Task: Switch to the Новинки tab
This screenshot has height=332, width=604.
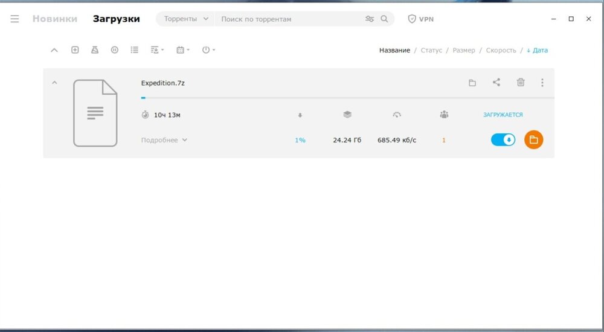Action: point(55,19)
